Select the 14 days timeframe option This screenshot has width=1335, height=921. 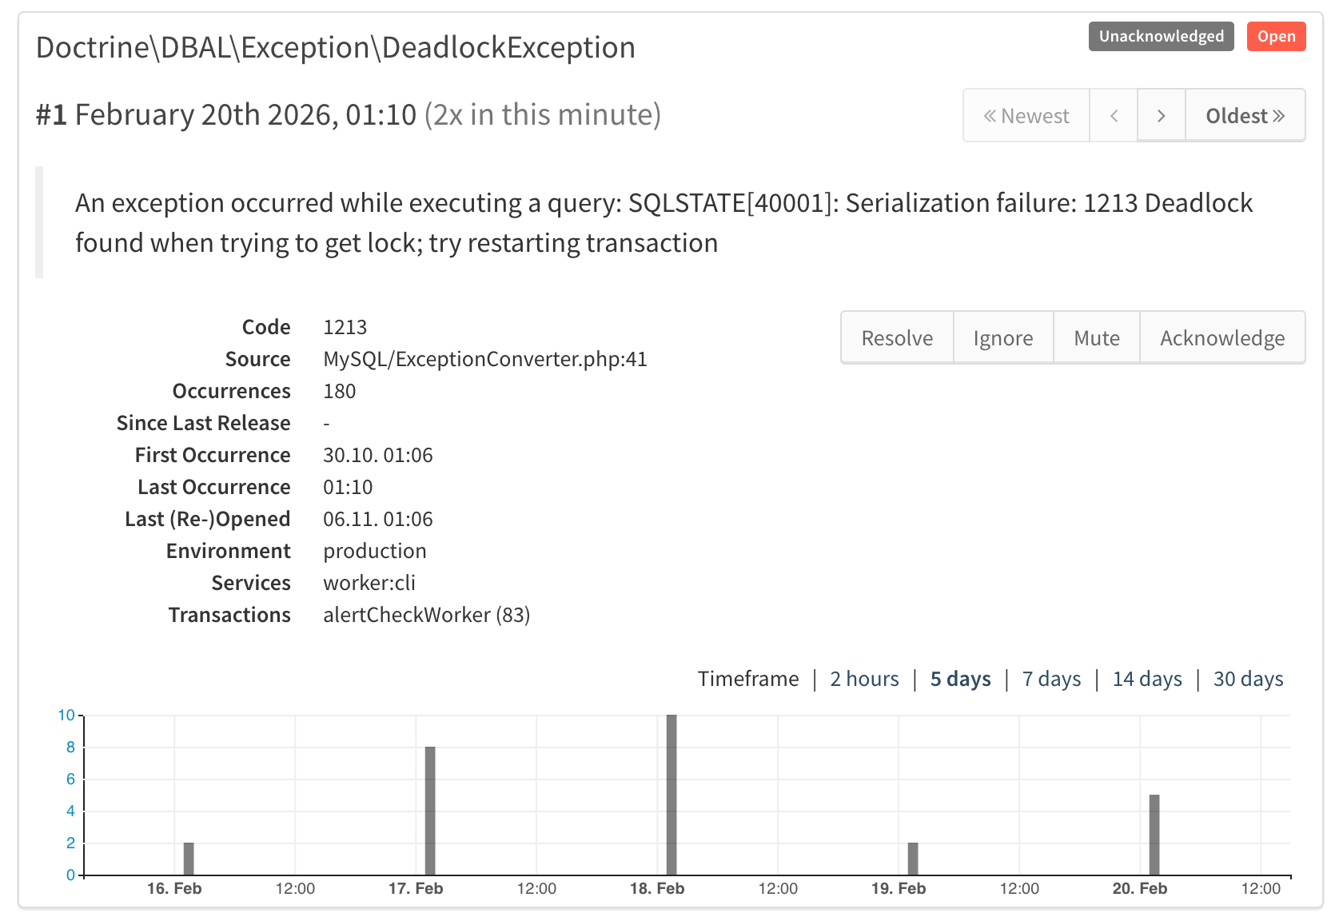coord(1146,679)
